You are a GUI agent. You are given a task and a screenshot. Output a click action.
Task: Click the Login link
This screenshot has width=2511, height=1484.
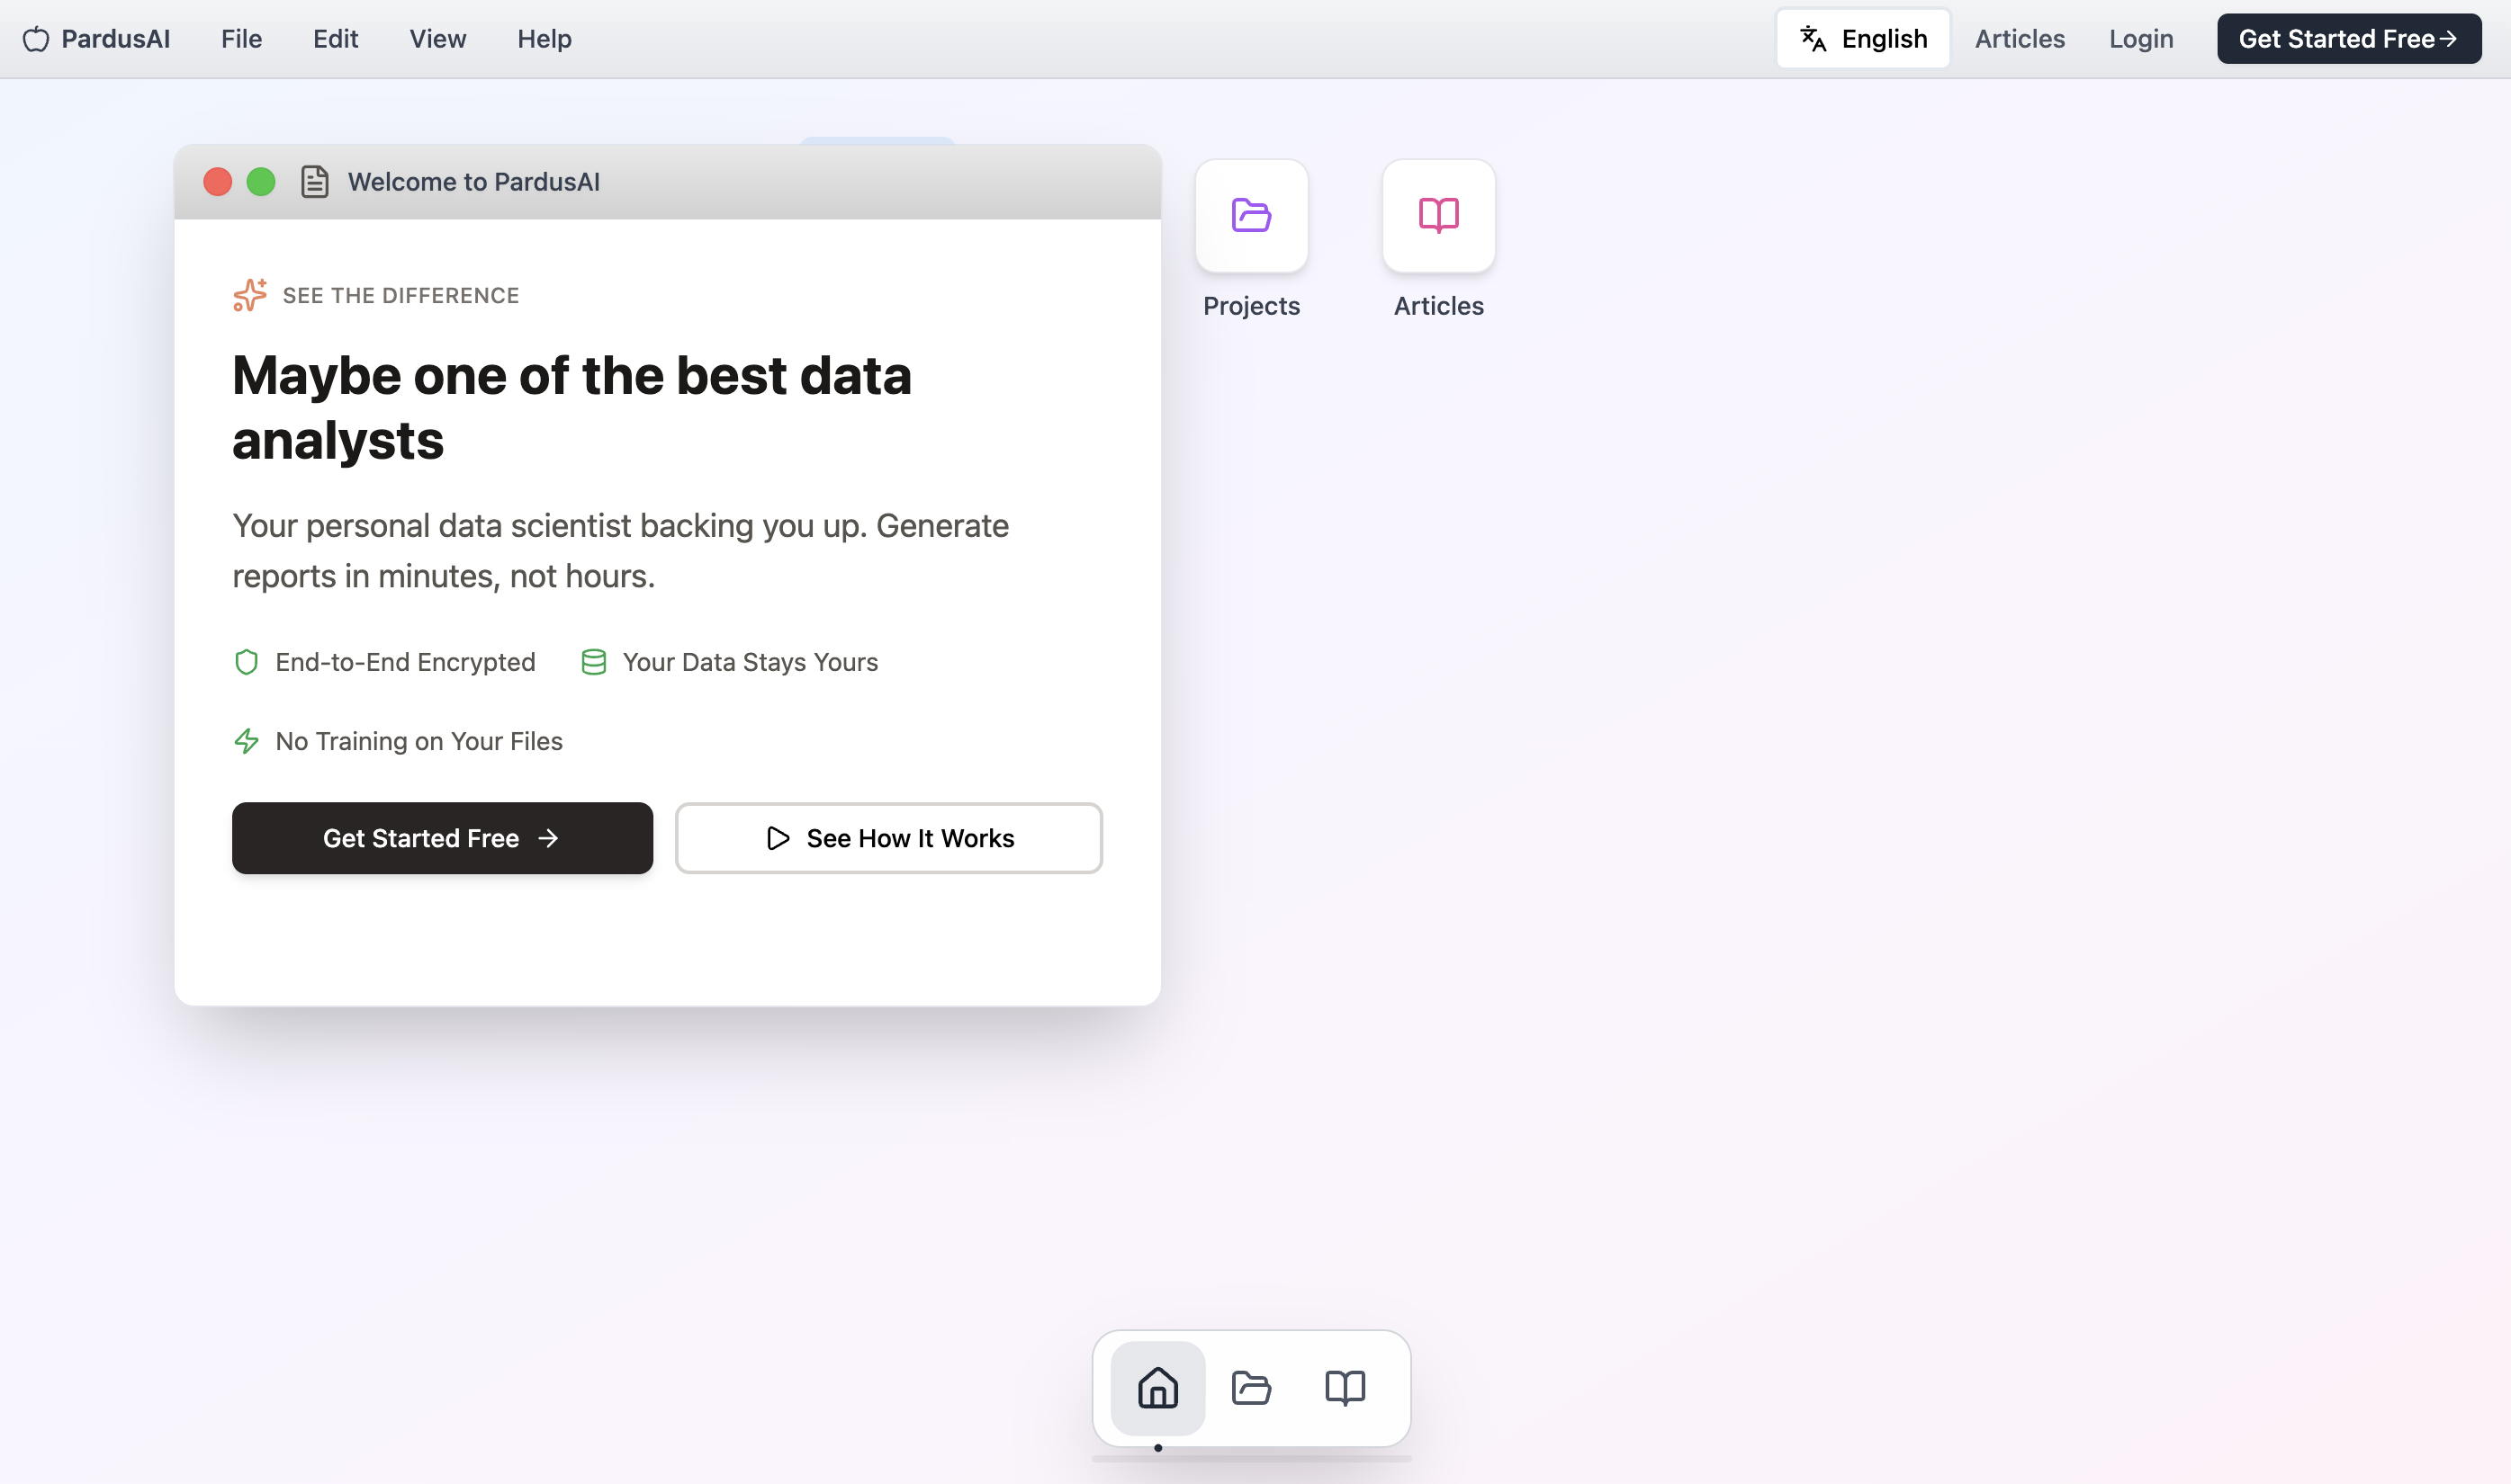click(x=2139, y=39)
